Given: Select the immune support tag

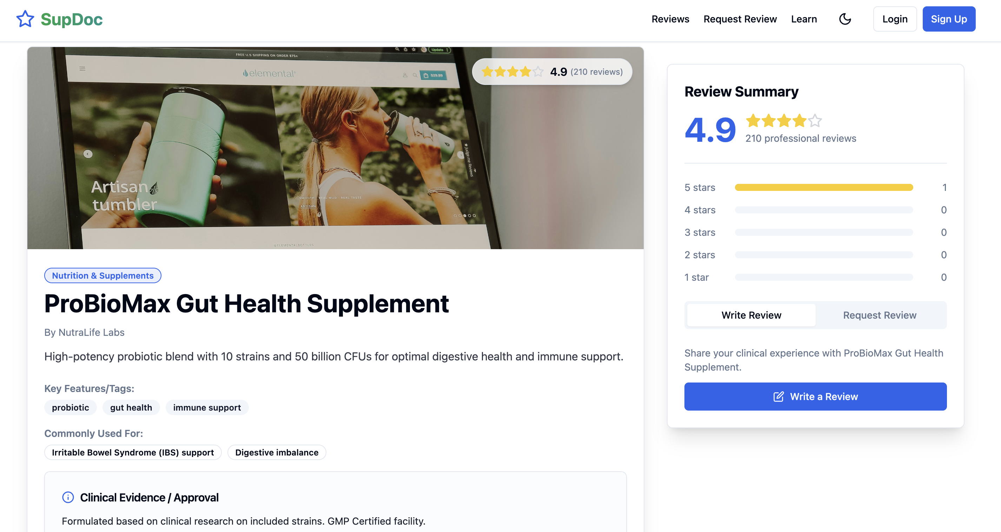Looking at the screenshot, I should pos(207,408).
